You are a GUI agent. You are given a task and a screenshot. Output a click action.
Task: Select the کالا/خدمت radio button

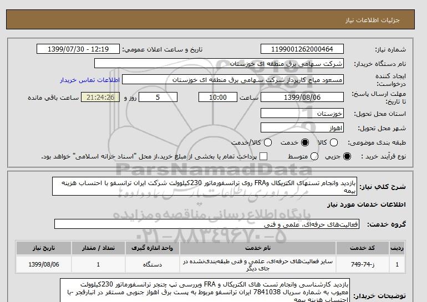pyautogui.click(x=268, y=142)
